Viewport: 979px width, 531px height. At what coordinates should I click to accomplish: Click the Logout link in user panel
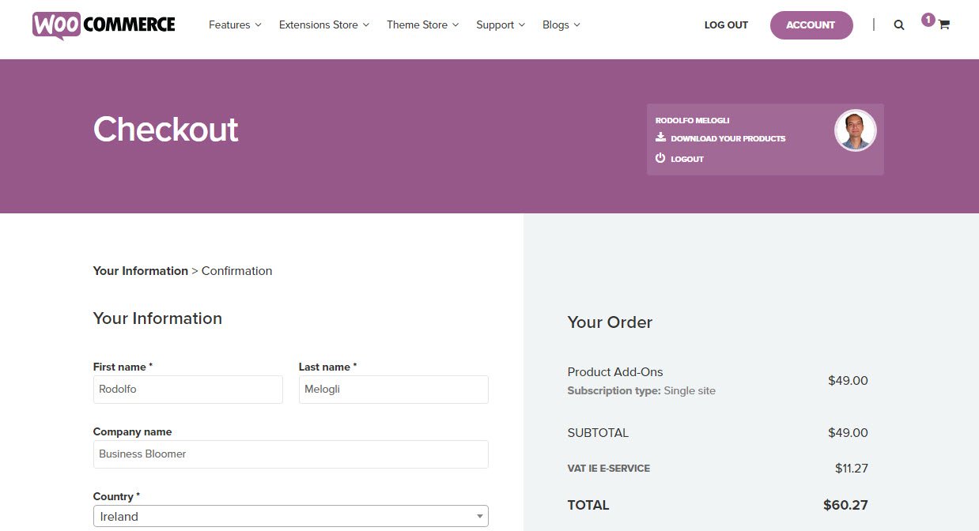[687, 159]
